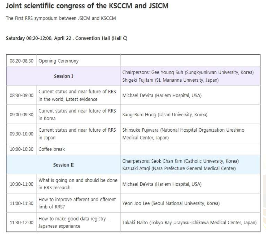Click the afferent and efferent limb talk

pos(77,203)
